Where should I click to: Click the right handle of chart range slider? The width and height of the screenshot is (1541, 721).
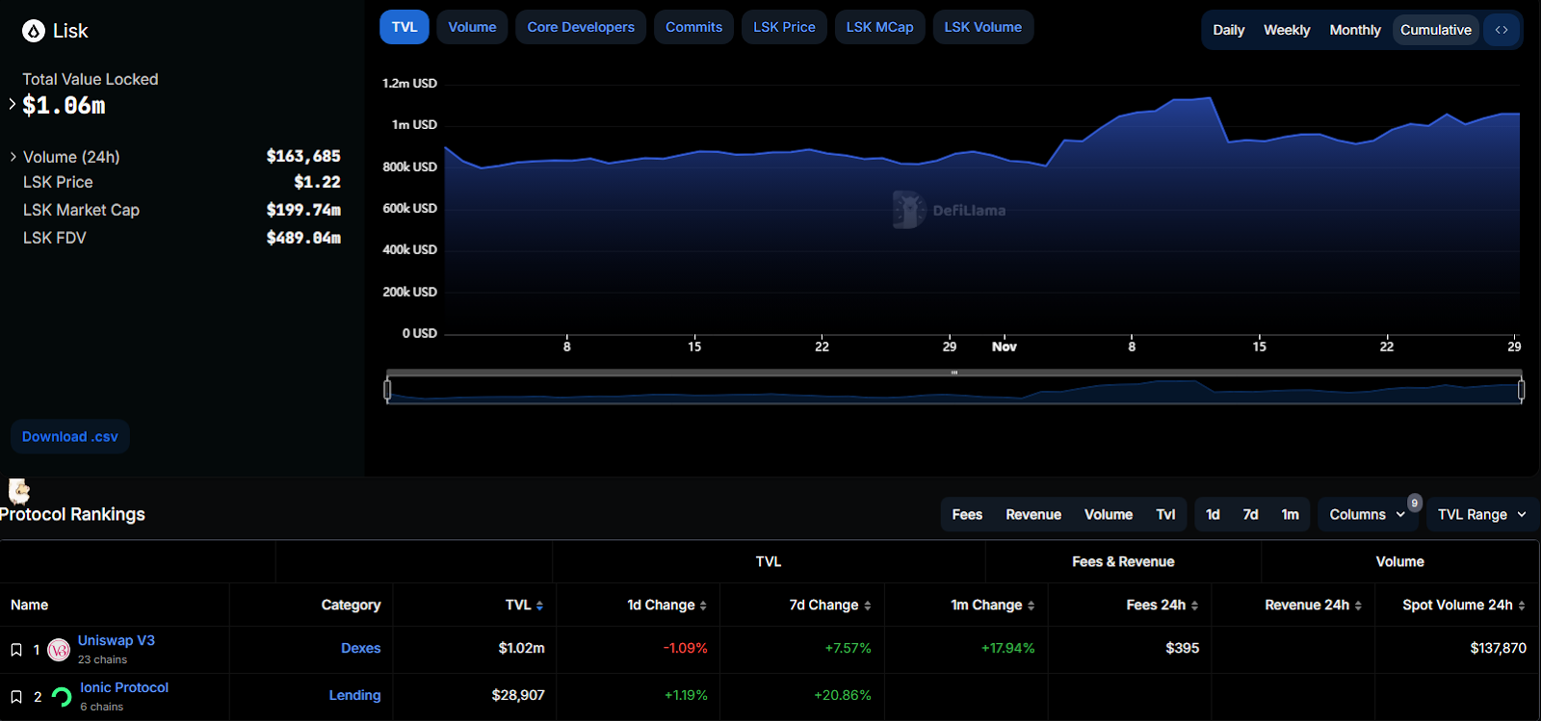point(1521,389)
